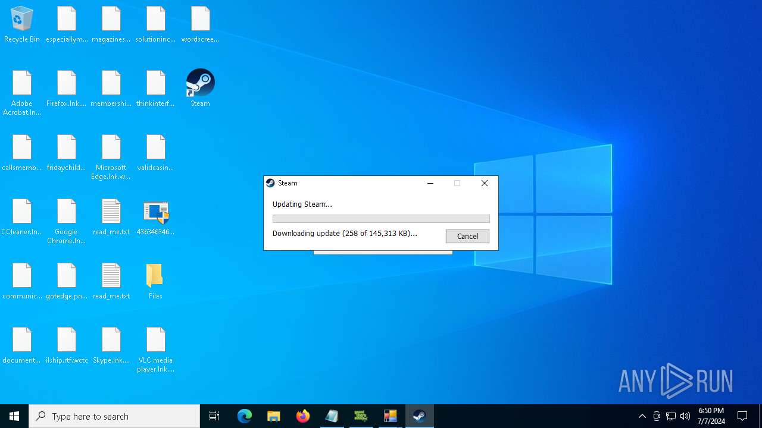This screenshot has height=428, width=762.
Task: Select the Microsoft Edge.lnk.w... desktop file
Action: click(x=111, y=157)
